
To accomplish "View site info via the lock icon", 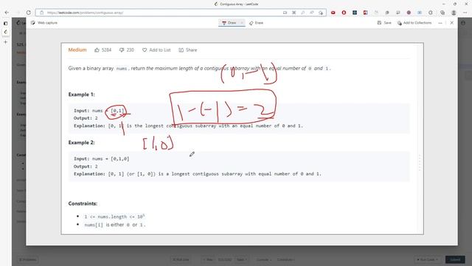I will [42, 13].
